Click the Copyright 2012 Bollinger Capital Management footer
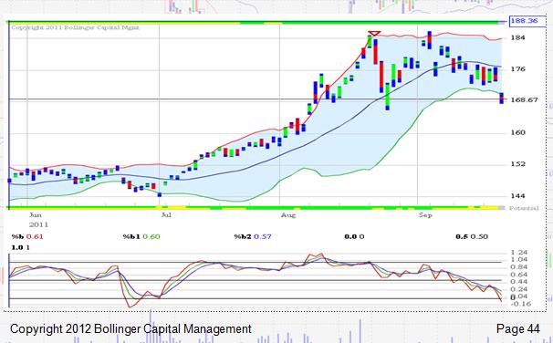Viewport: 553px width, 343px height. [x=130, y=329]
